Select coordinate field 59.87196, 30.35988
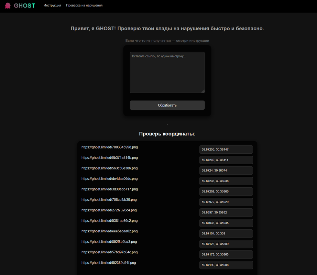Screen dimensions: 317x275 [226, 265]
